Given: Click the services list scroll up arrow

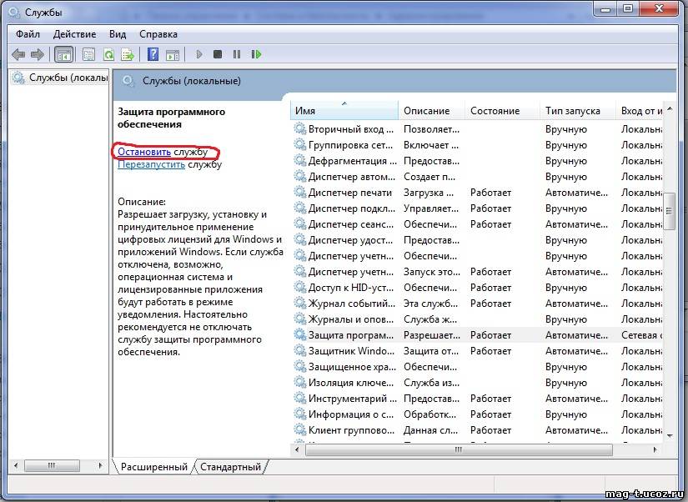Looking at the screenshot, I should (670, 108).
